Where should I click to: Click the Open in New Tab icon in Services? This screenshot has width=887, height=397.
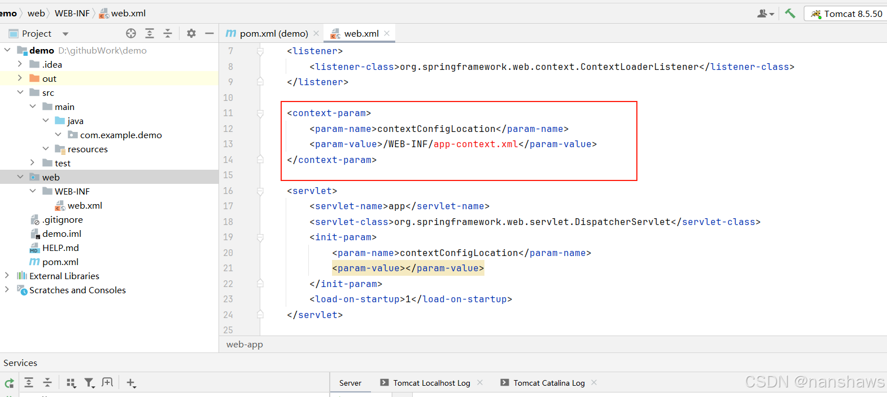point(107,383)
